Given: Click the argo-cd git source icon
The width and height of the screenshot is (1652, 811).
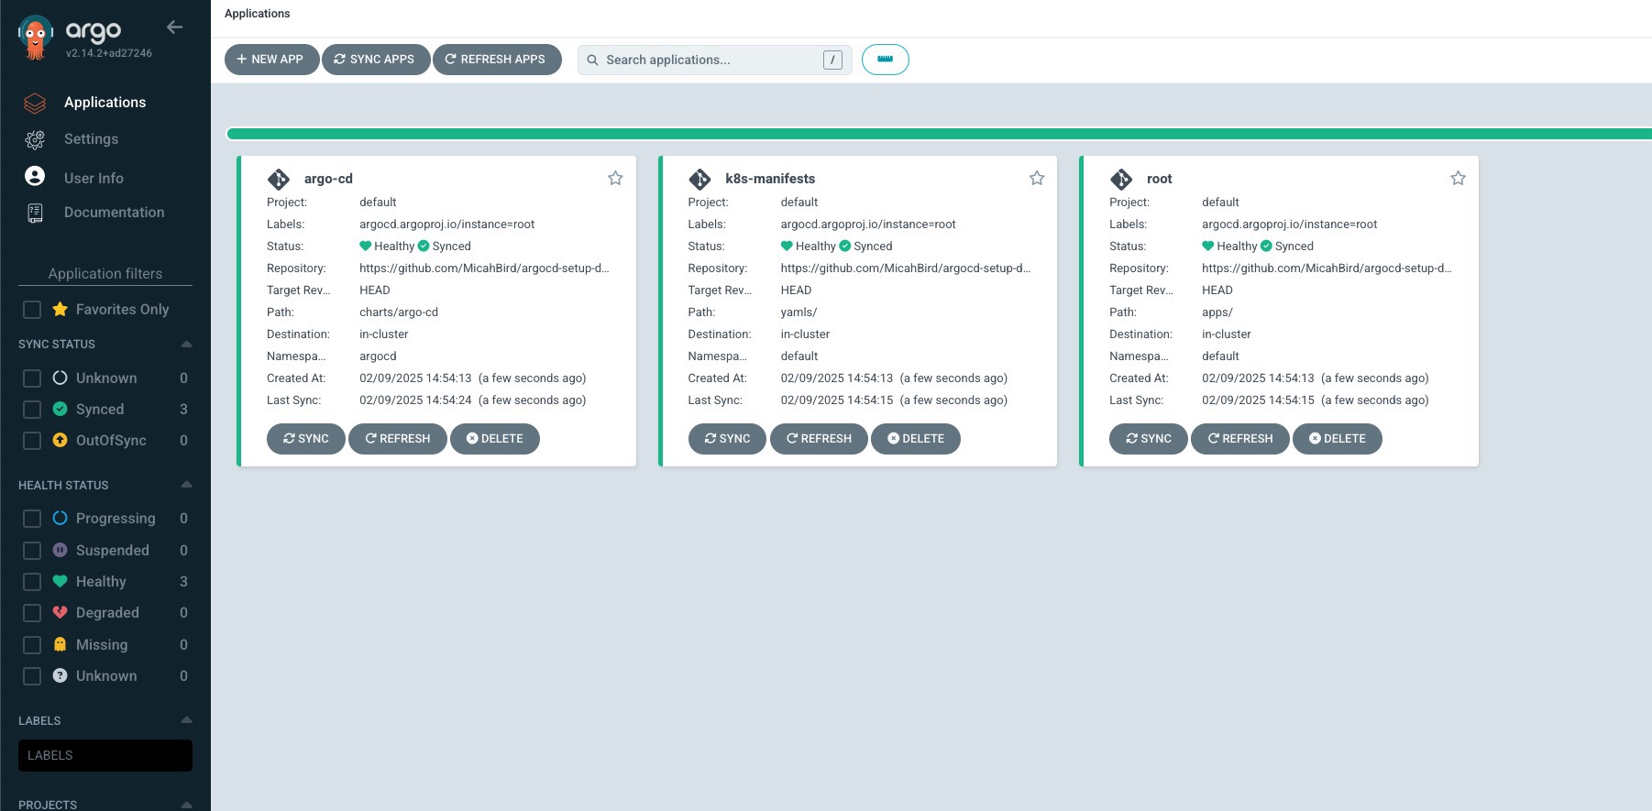Looking at the screenshot, I should click(x=279, y=179).
